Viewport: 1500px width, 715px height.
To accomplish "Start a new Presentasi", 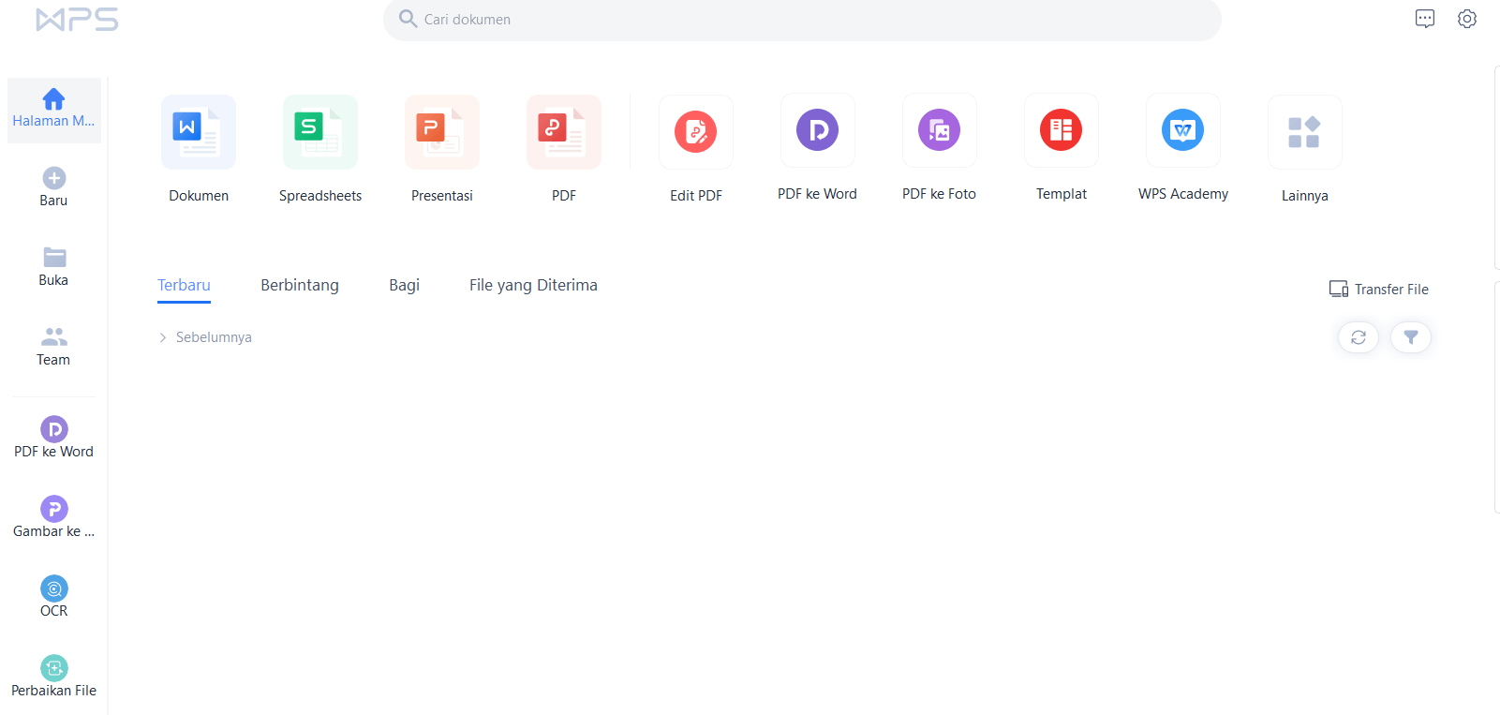I will coord(442,133).
